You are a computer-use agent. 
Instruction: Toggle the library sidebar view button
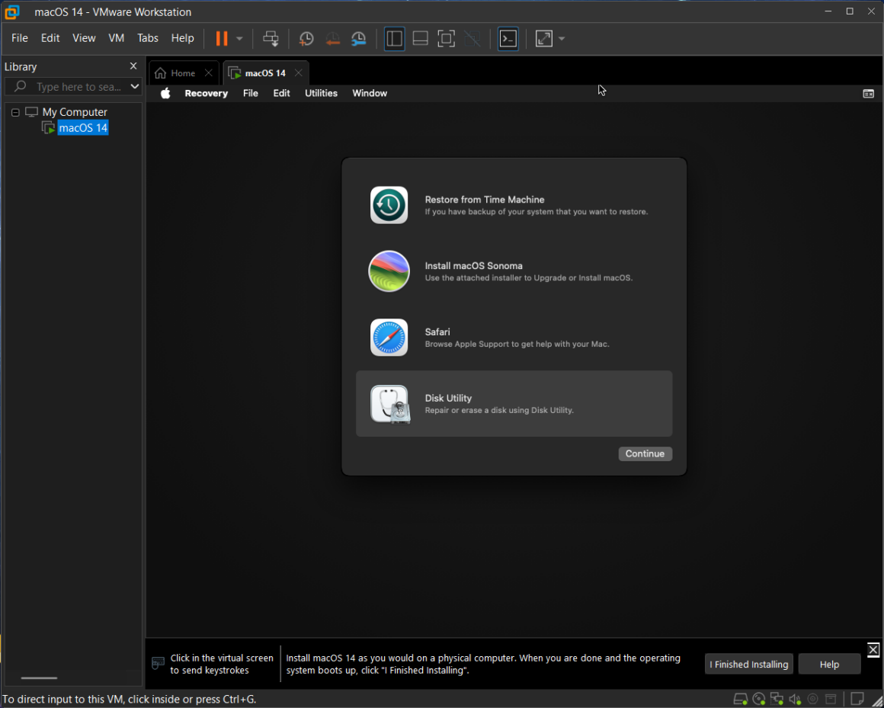pyautogui.click(x=394, y=38)
